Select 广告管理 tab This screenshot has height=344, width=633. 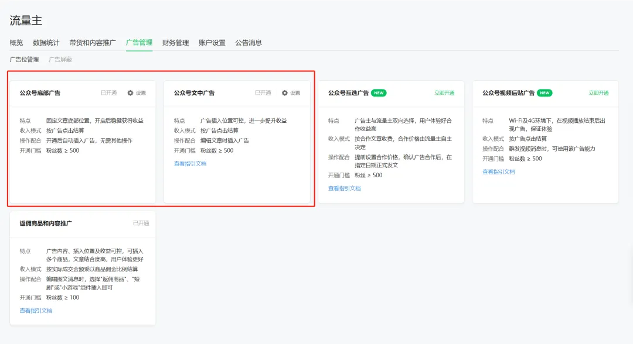pyautogui.click(x=139, y=43)
